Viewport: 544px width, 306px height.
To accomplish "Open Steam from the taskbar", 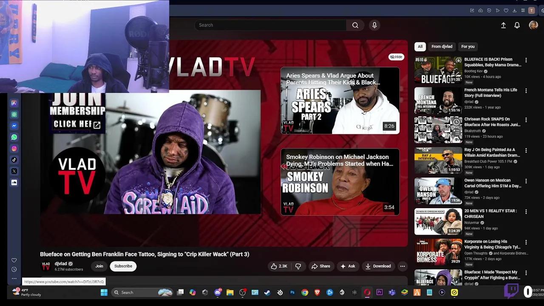I will coord(267,292).
